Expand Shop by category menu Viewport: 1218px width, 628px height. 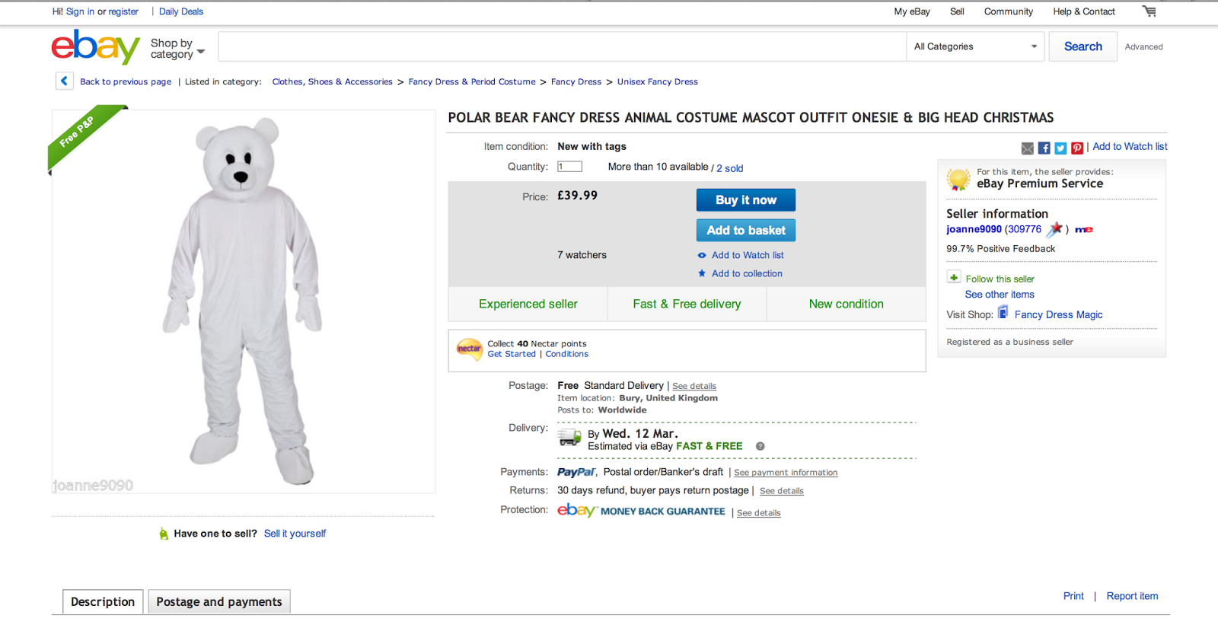tap(177, 49)
